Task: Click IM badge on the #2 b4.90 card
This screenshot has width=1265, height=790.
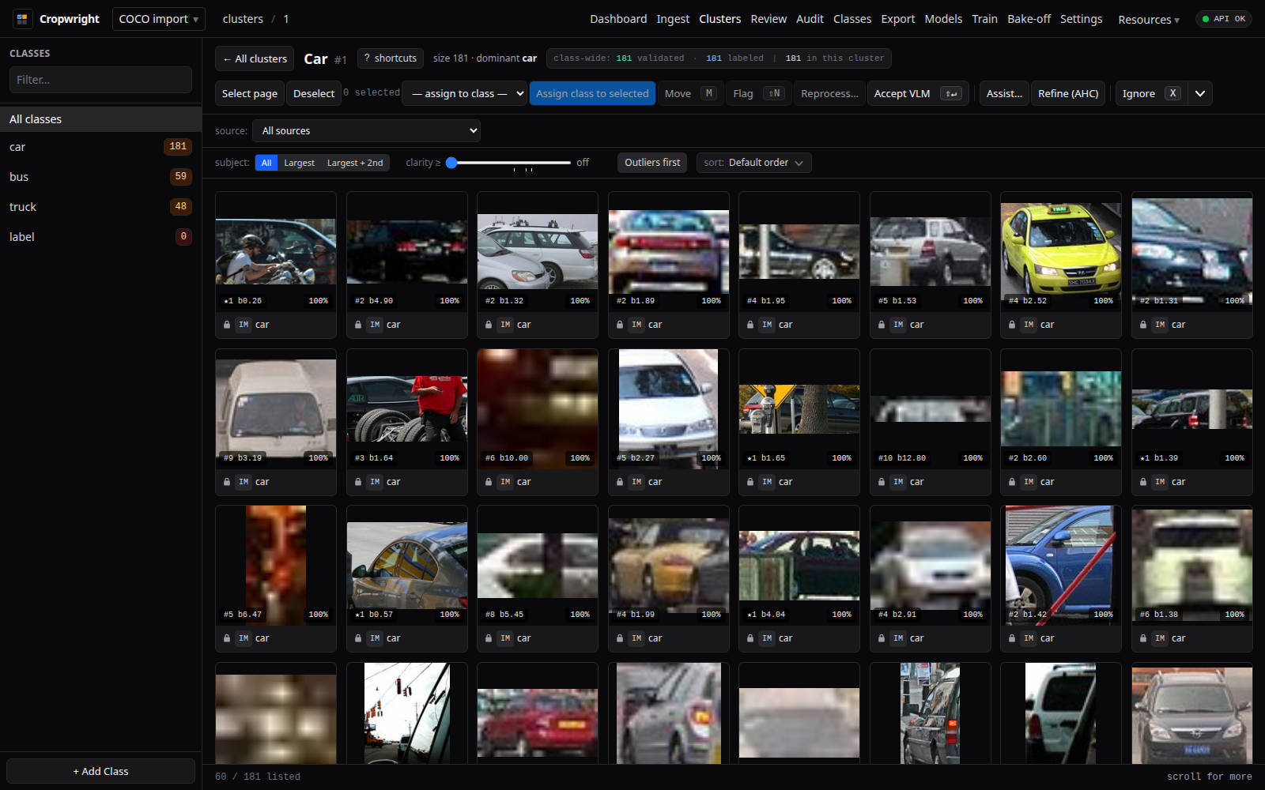Action: (375, 325)
